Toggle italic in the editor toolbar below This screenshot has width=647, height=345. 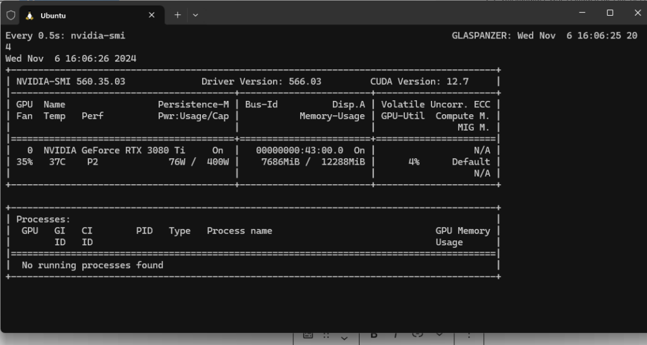click(395, 336)
